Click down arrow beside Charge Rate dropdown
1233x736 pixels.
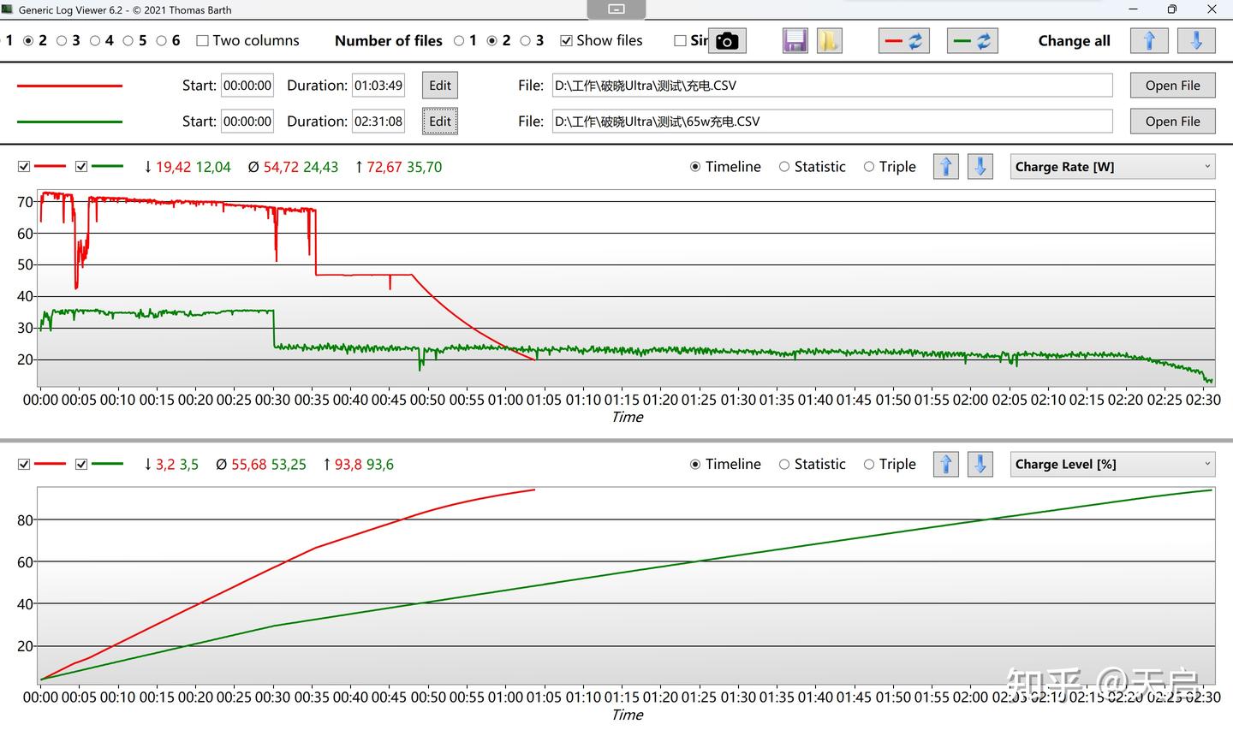point(980,167)
